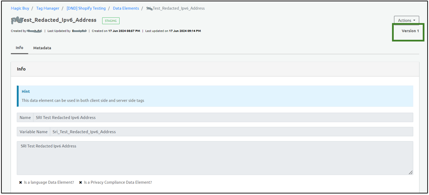Toggle the Privacy Compliance Data Element X icon
Viewport: 429px width, 195px height.
80,183
